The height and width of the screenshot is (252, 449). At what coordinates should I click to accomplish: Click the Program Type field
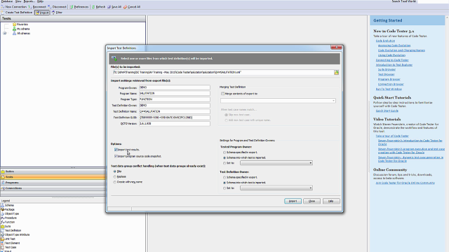tap(175, 99)
